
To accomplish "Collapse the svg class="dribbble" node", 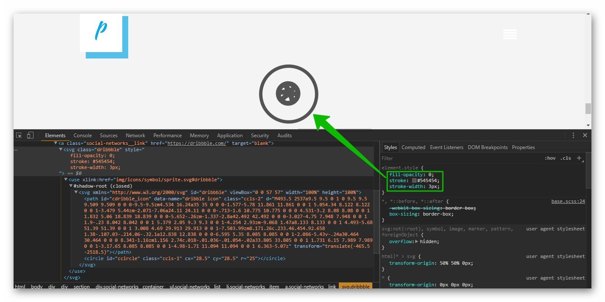I will point(61,150).
